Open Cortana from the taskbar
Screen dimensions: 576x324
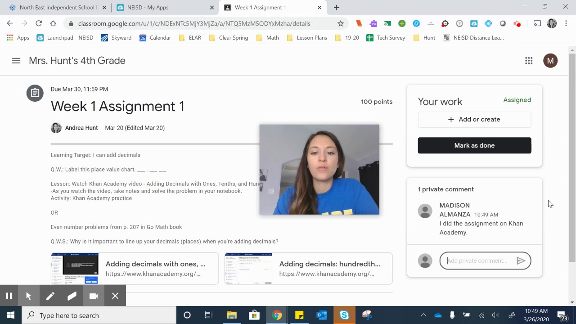coord(187,315)
